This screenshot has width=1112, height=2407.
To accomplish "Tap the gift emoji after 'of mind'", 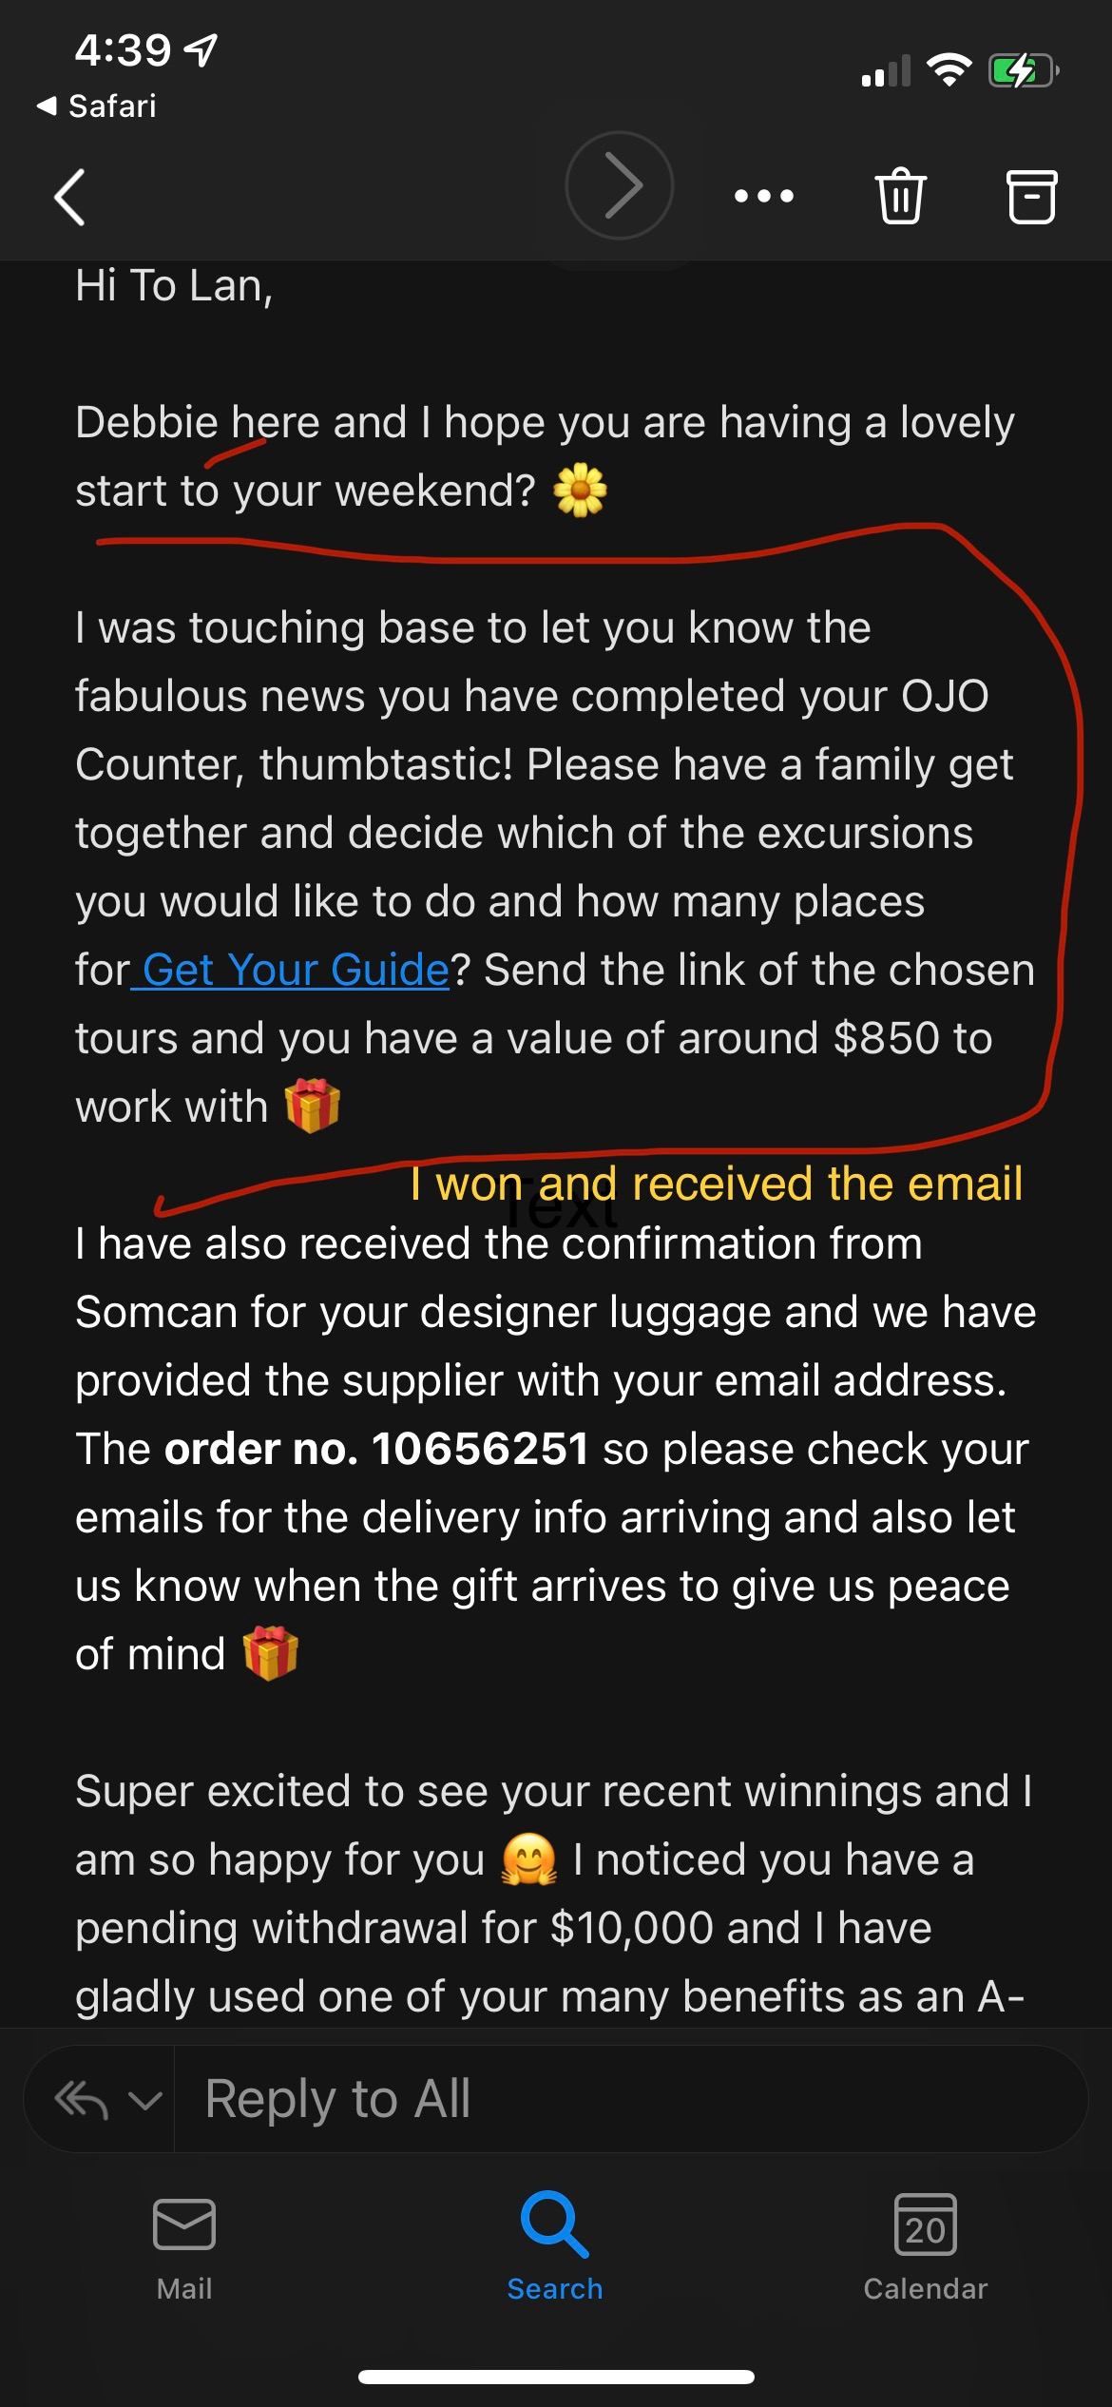I will point(271,1654).
